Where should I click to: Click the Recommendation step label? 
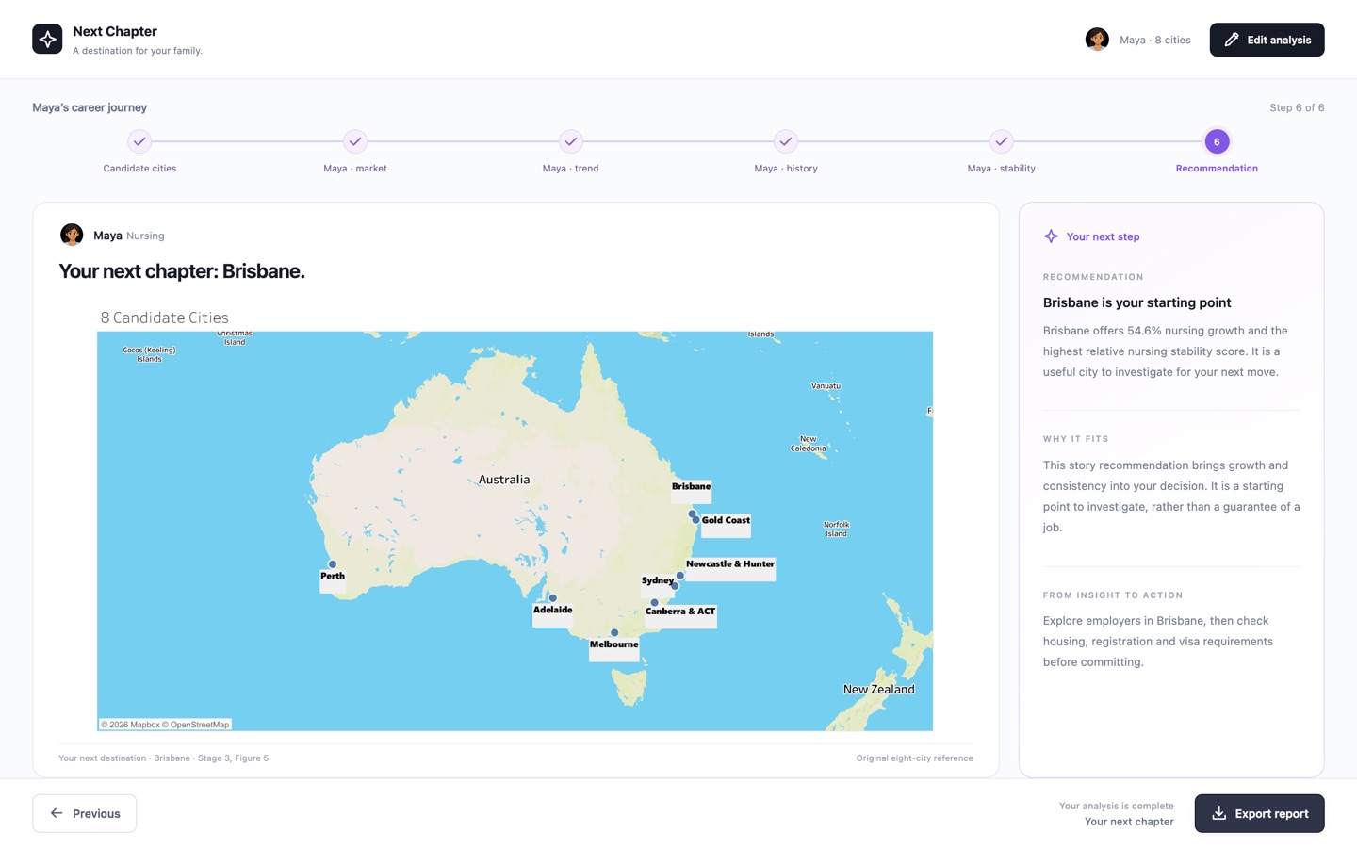[x=1217, y=169]
